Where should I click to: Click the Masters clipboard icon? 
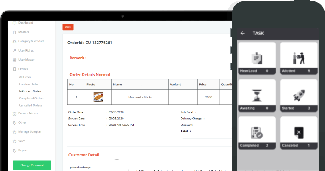[15, 32]
